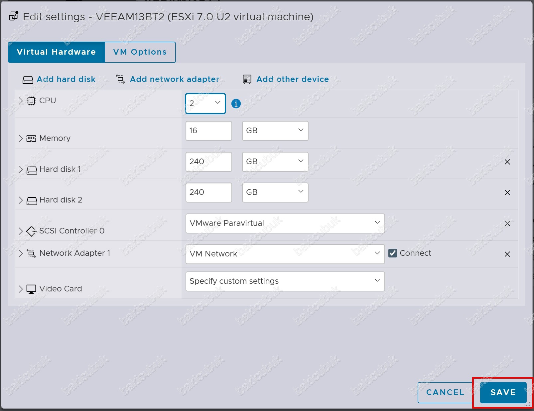Viewport: 534px width, 411px height.
Task: Expand the Hard disk 1 row
Action: coord(21,170)
